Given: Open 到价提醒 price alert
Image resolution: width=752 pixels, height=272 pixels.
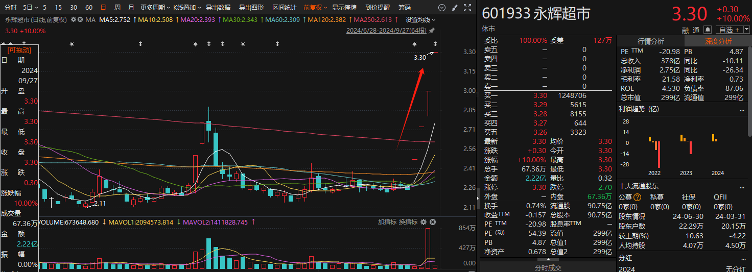Looking at the screenshot, I should 378,8.
